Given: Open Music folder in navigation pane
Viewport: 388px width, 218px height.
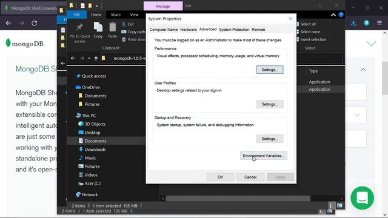Looking at the screenshot, I should coord(87,157).
